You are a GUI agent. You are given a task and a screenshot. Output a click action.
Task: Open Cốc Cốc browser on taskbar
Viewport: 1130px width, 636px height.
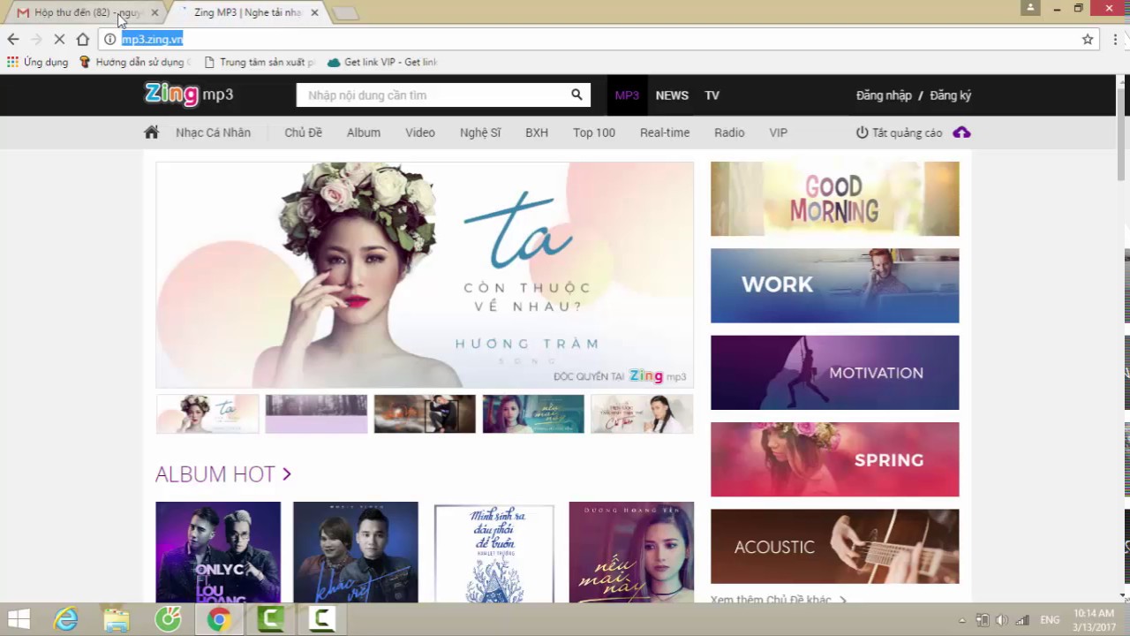tap(168, 619)
